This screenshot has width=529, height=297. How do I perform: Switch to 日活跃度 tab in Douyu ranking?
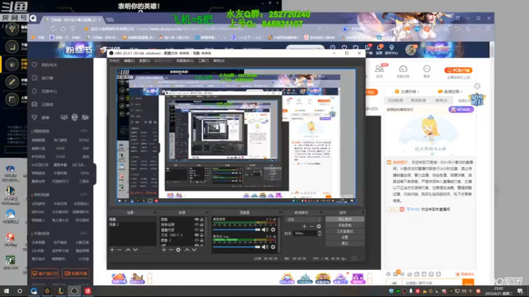[395, 100]
